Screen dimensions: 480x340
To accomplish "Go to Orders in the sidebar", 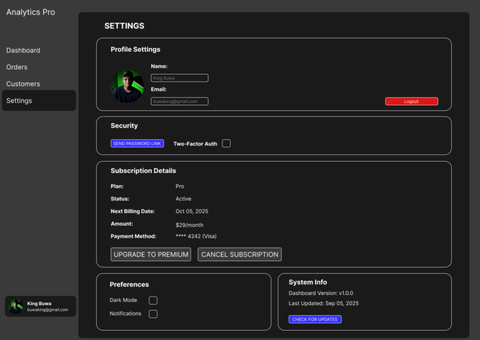I will pos(17,67).
